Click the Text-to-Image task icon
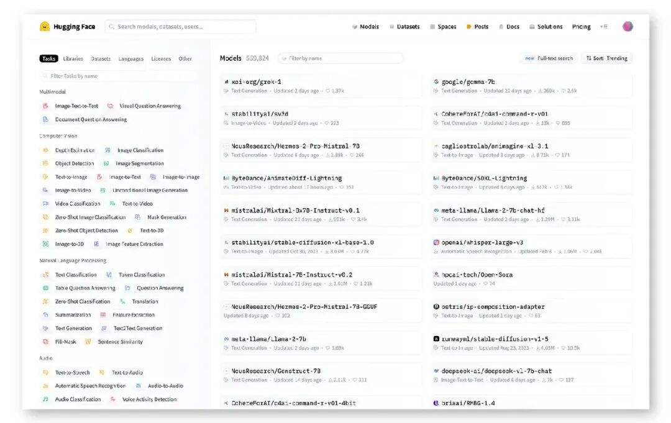671x423 pixels. click(x=45, y=177)
